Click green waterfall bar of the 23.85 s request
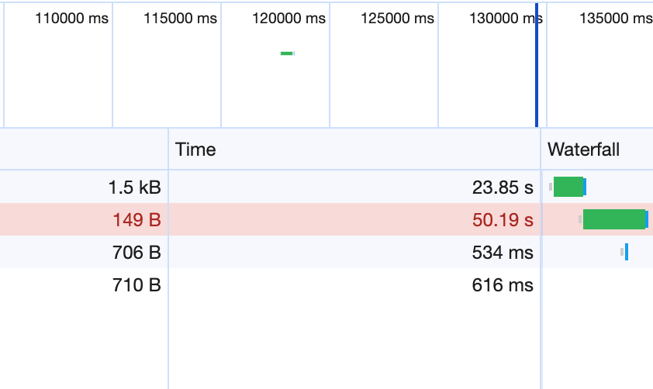Image resolution: width=653 pixels, height=389 pixels. (568, 187)
